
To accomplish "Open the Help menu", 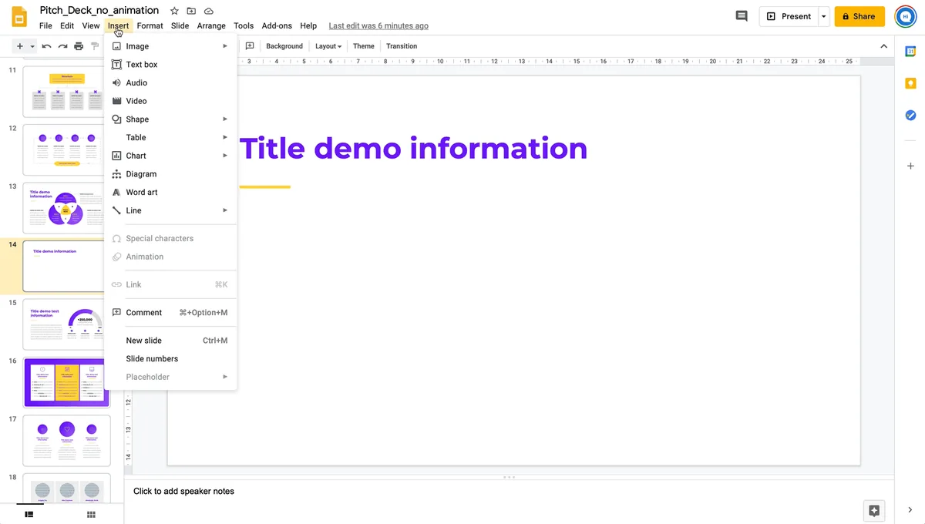I will pyautogui.click(x=308, y=25).
